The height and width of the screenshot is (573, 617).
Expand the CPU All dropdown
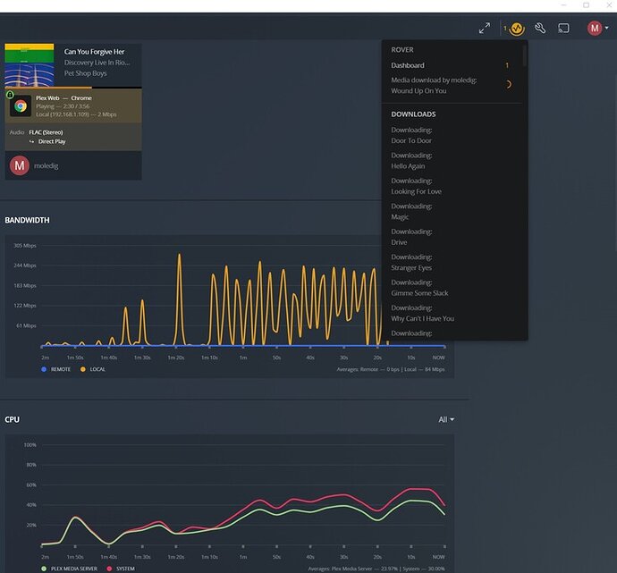(x=446, y=419)
